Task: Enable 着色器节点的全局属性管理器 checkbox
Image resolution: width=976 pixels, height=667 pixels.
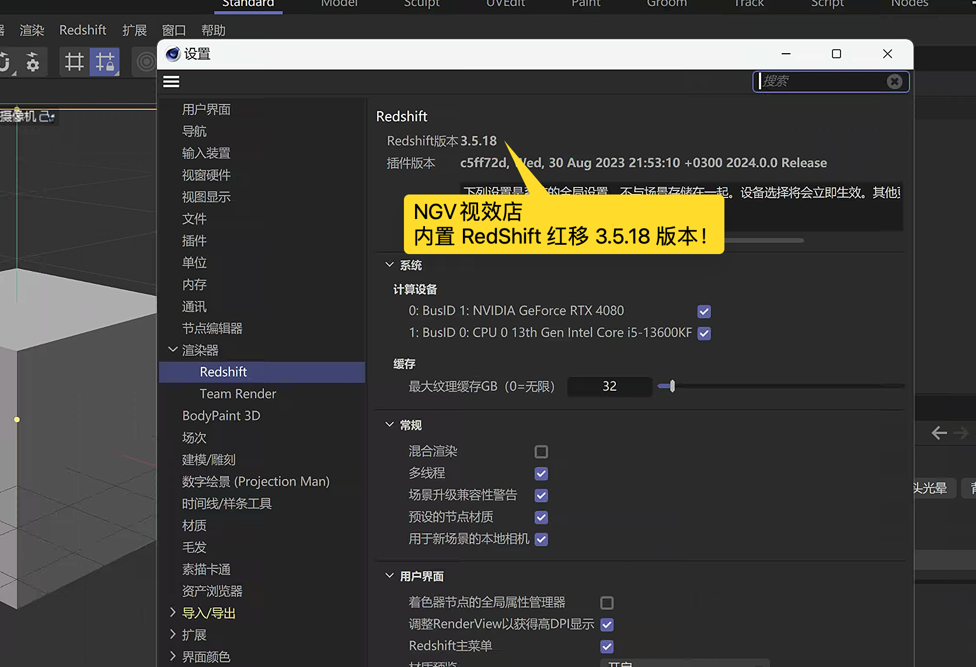Action: click(607, 603)
